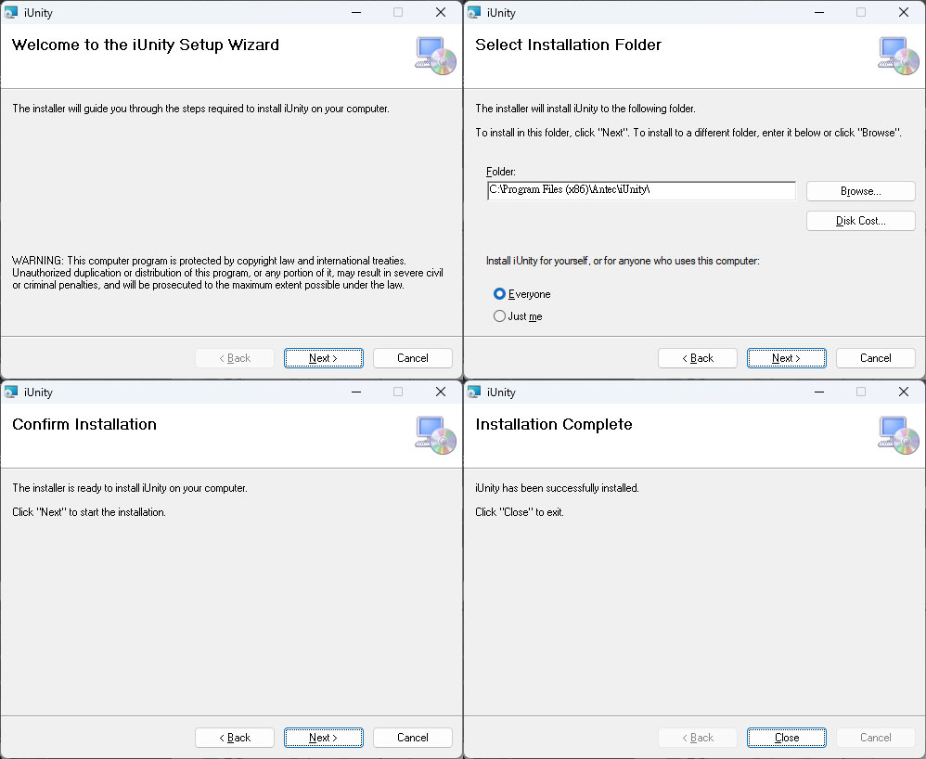Click iUnity title icon in Installation Folder window

[x=473, y=12]
